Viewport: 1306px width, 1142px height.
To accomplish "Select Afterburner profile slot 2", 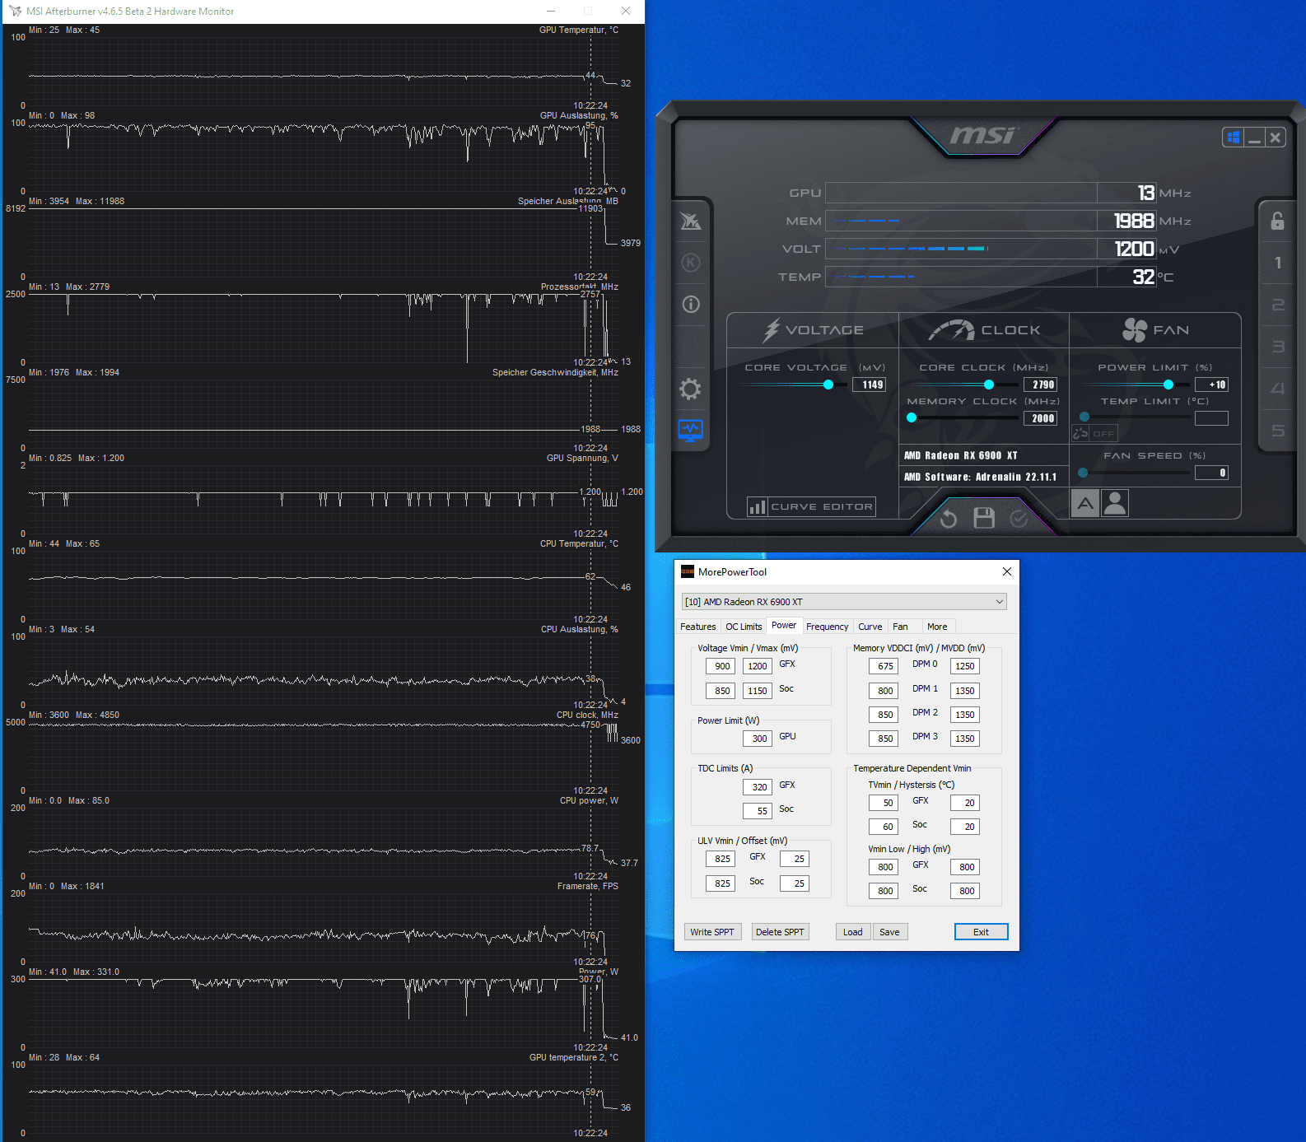I will tap(1277, 305).
